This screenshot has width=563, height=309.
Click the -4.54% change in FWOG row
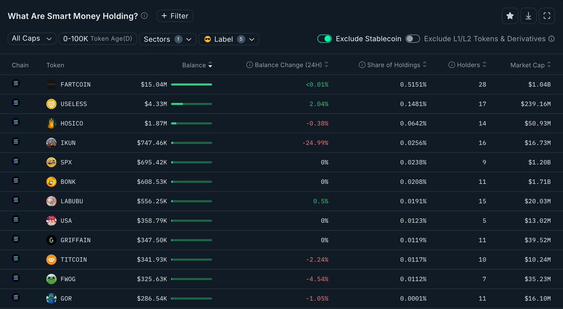[316, 279]
